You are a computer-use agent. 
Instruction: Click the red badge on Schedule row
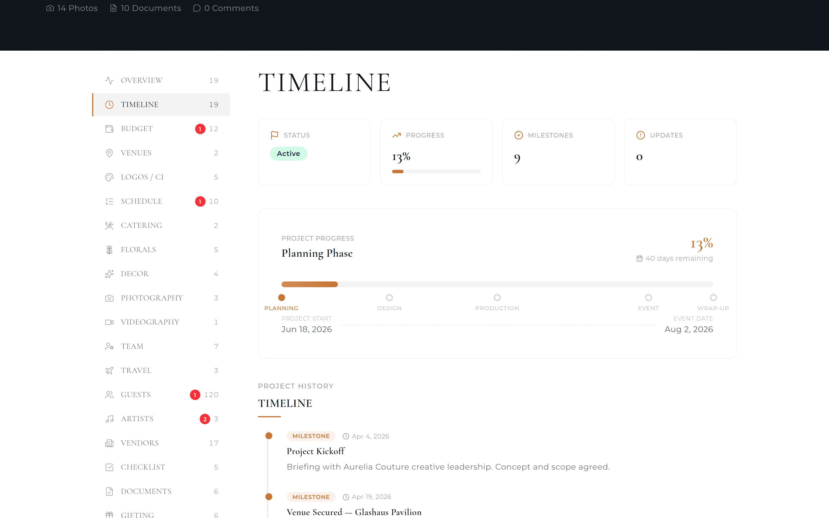click(200, 201)
